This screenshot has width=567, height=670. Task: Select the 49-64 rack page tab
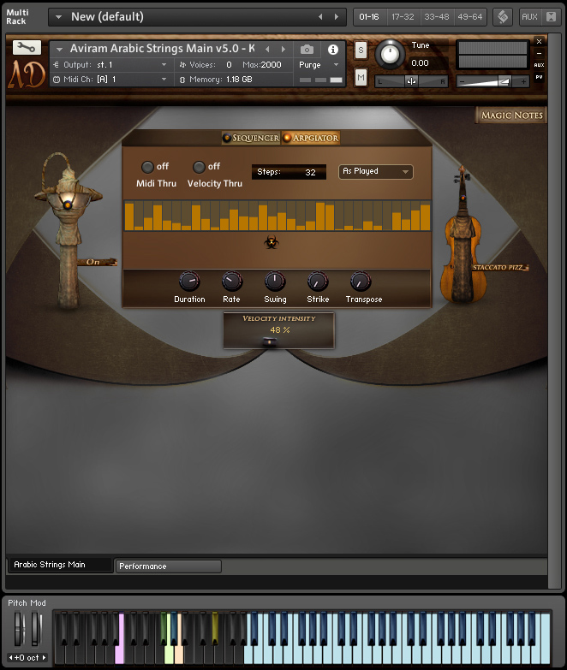coord(470,17)
